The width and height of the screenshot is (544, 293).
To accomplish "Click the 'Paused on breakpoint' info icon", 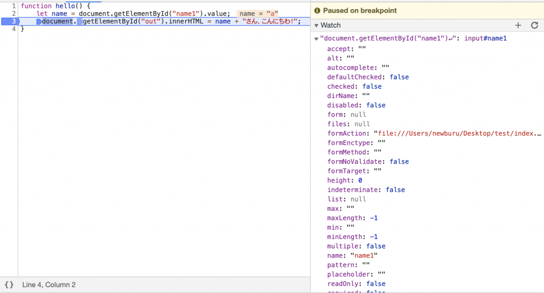I will point(317,11).
